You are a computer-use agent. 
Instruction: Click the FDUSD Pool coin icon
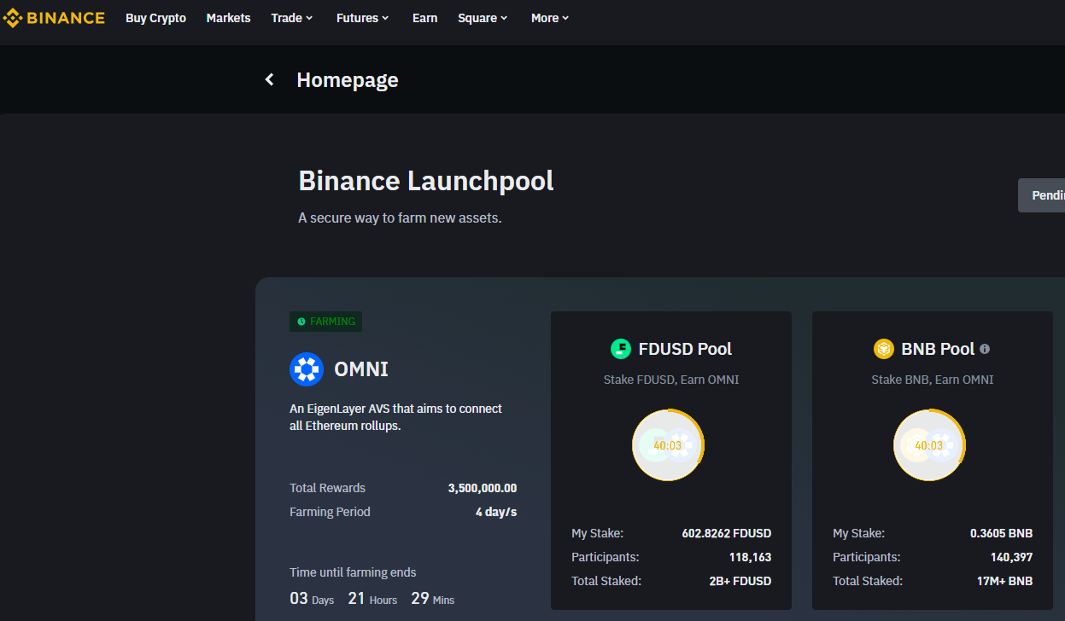[x=620, y=349]
